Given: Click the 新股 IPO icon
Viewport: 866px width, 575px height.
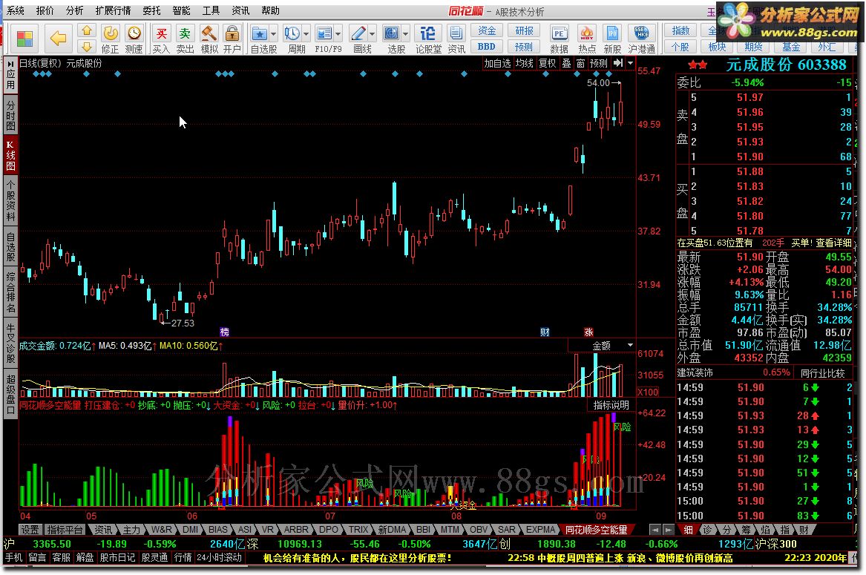Looking at the screenshot, I should (612, 39).
